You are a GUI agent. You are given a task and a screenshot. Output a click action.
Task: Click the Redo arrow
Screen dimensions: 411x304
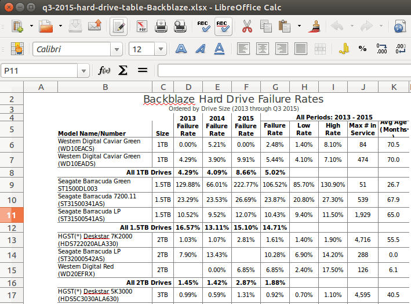[x=366, y=26]
